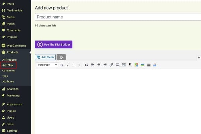Screen dimensions: 201x134
Task: Click the colorful grid toolbar icon
Action: coord(136,65)
